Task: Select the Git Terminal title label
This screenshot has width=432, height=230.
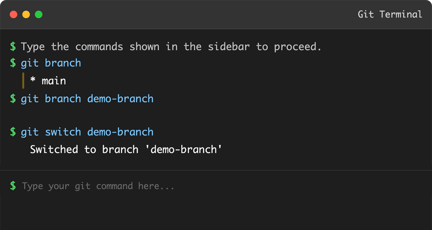Action: pyautogui.click(x=390, y=14)
